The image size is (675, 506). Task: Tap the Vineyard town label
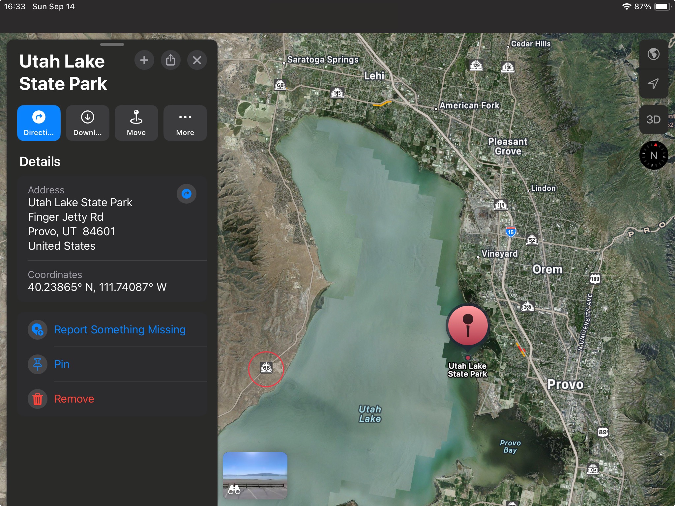pyautogui.click(x=499, y=254)
